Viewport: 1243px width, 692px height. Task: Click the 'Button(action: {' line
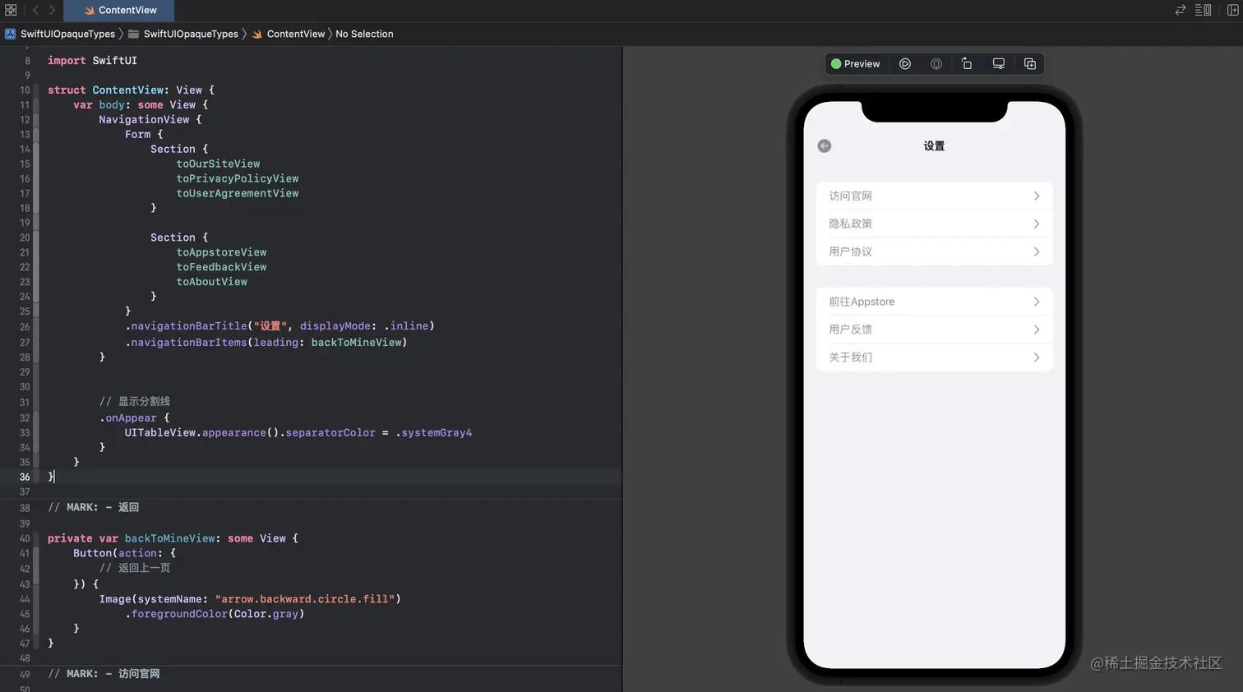(x=124, y=554)
